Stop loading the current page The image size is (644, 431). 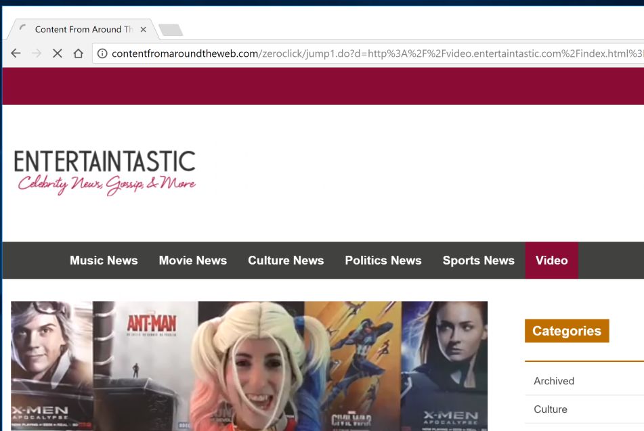click(x=57, y=53)
